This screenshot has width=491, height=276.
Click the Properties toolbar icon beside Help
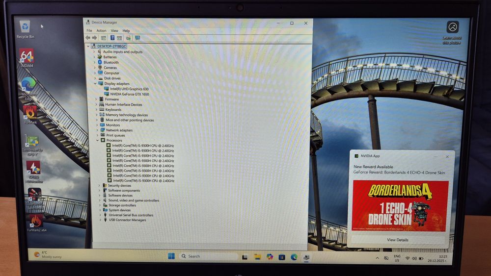119,38
